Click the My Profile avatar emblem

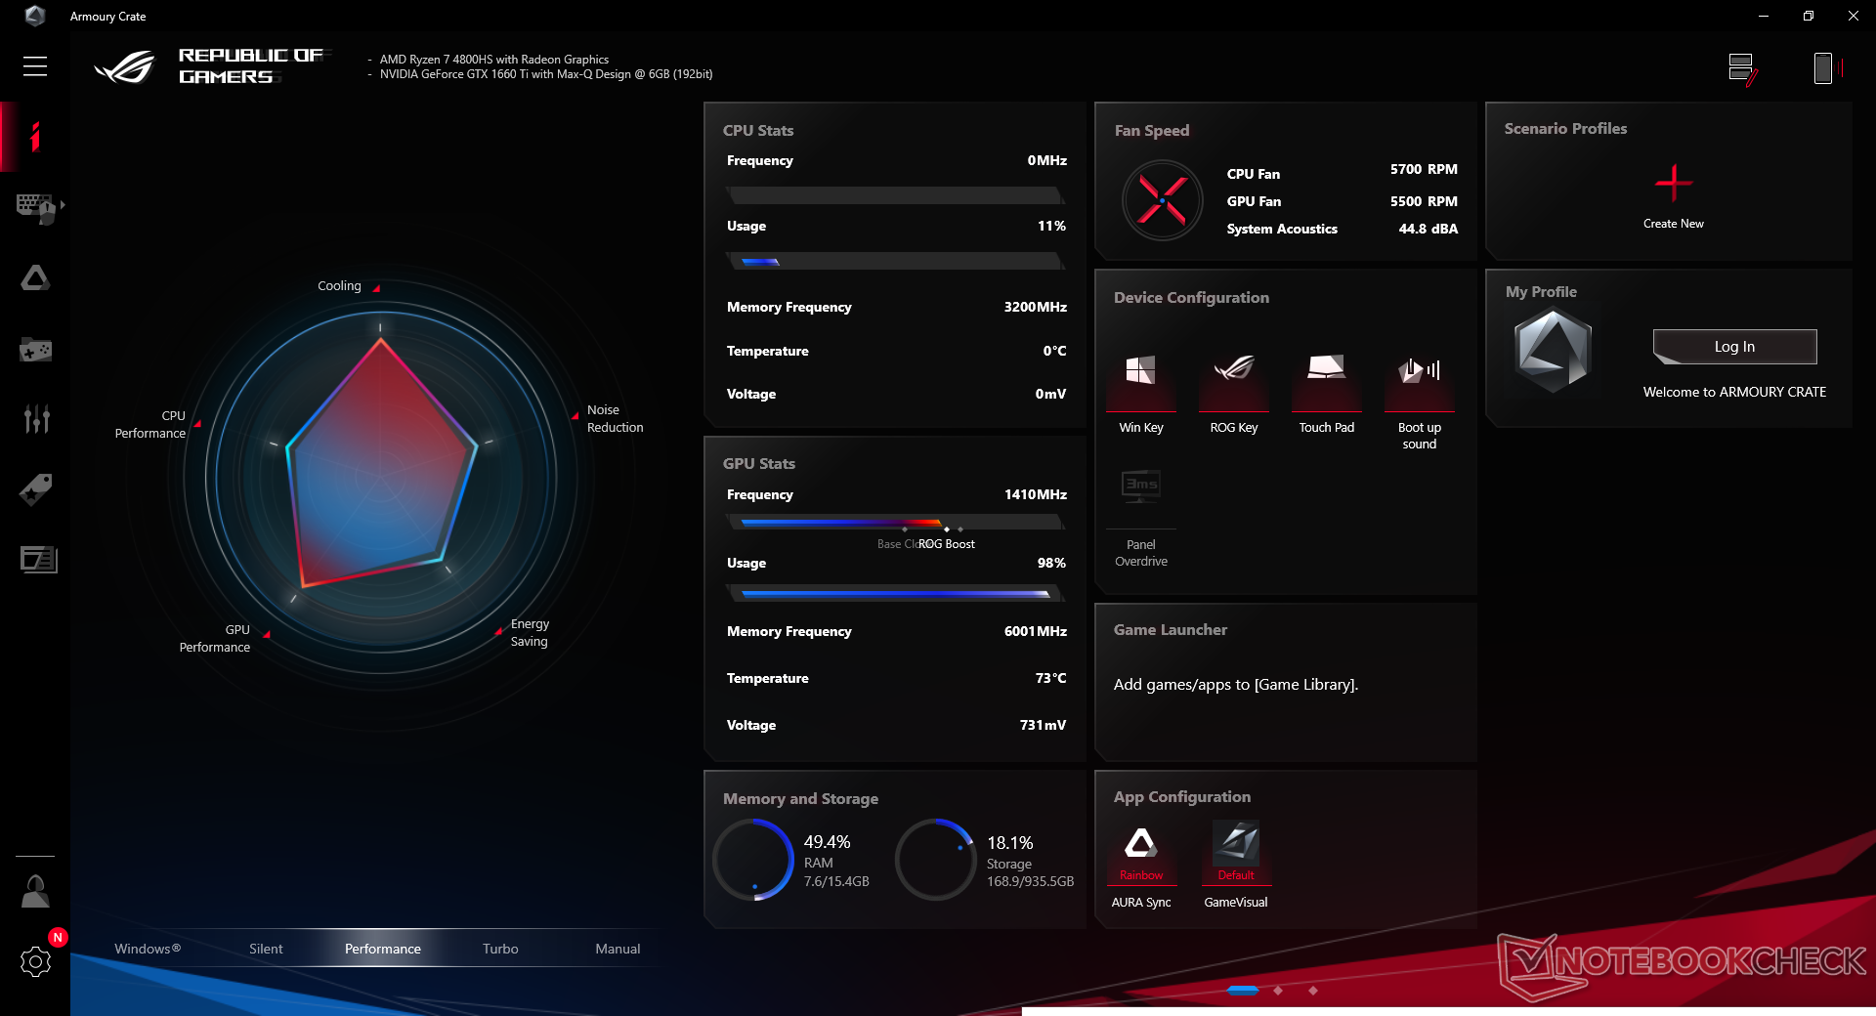coord(1554,350)
